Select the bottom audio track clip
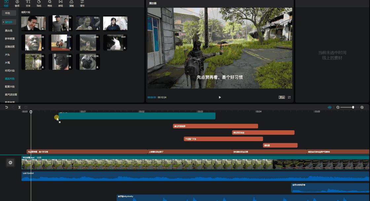 (x=243, y=198)
